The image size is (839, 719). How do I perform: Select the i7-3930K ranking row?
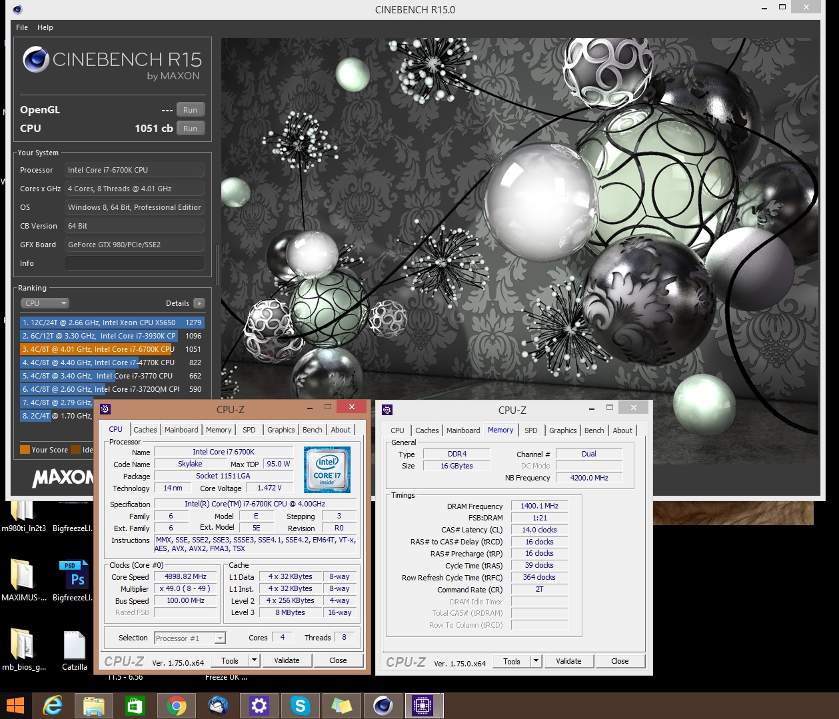112,336
